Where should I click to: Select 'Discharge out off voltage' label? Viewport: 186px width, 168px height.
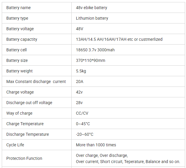point(29,103)
